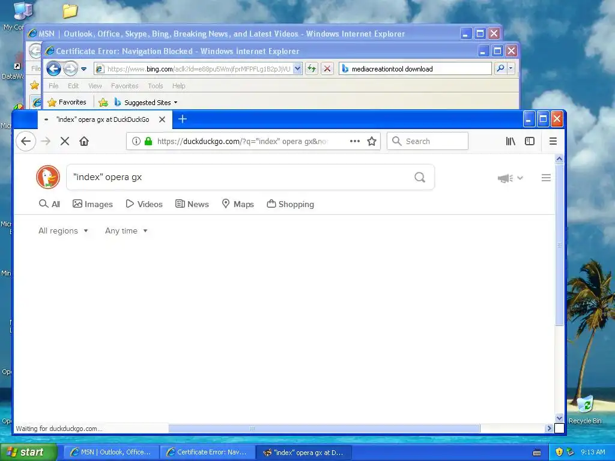Screen dimensions: 615x461
Task: Click the 9:13 AM taskbar clock
Action: pos(593,453)
